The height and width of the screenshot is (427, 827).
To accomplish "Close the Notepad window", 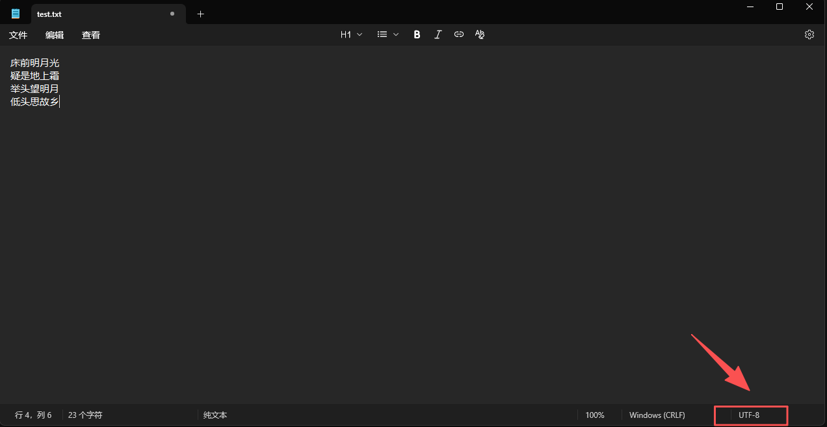I will tap(809, 6).
